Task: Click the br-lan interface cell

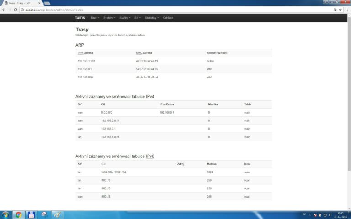Action: click(210, 61)
